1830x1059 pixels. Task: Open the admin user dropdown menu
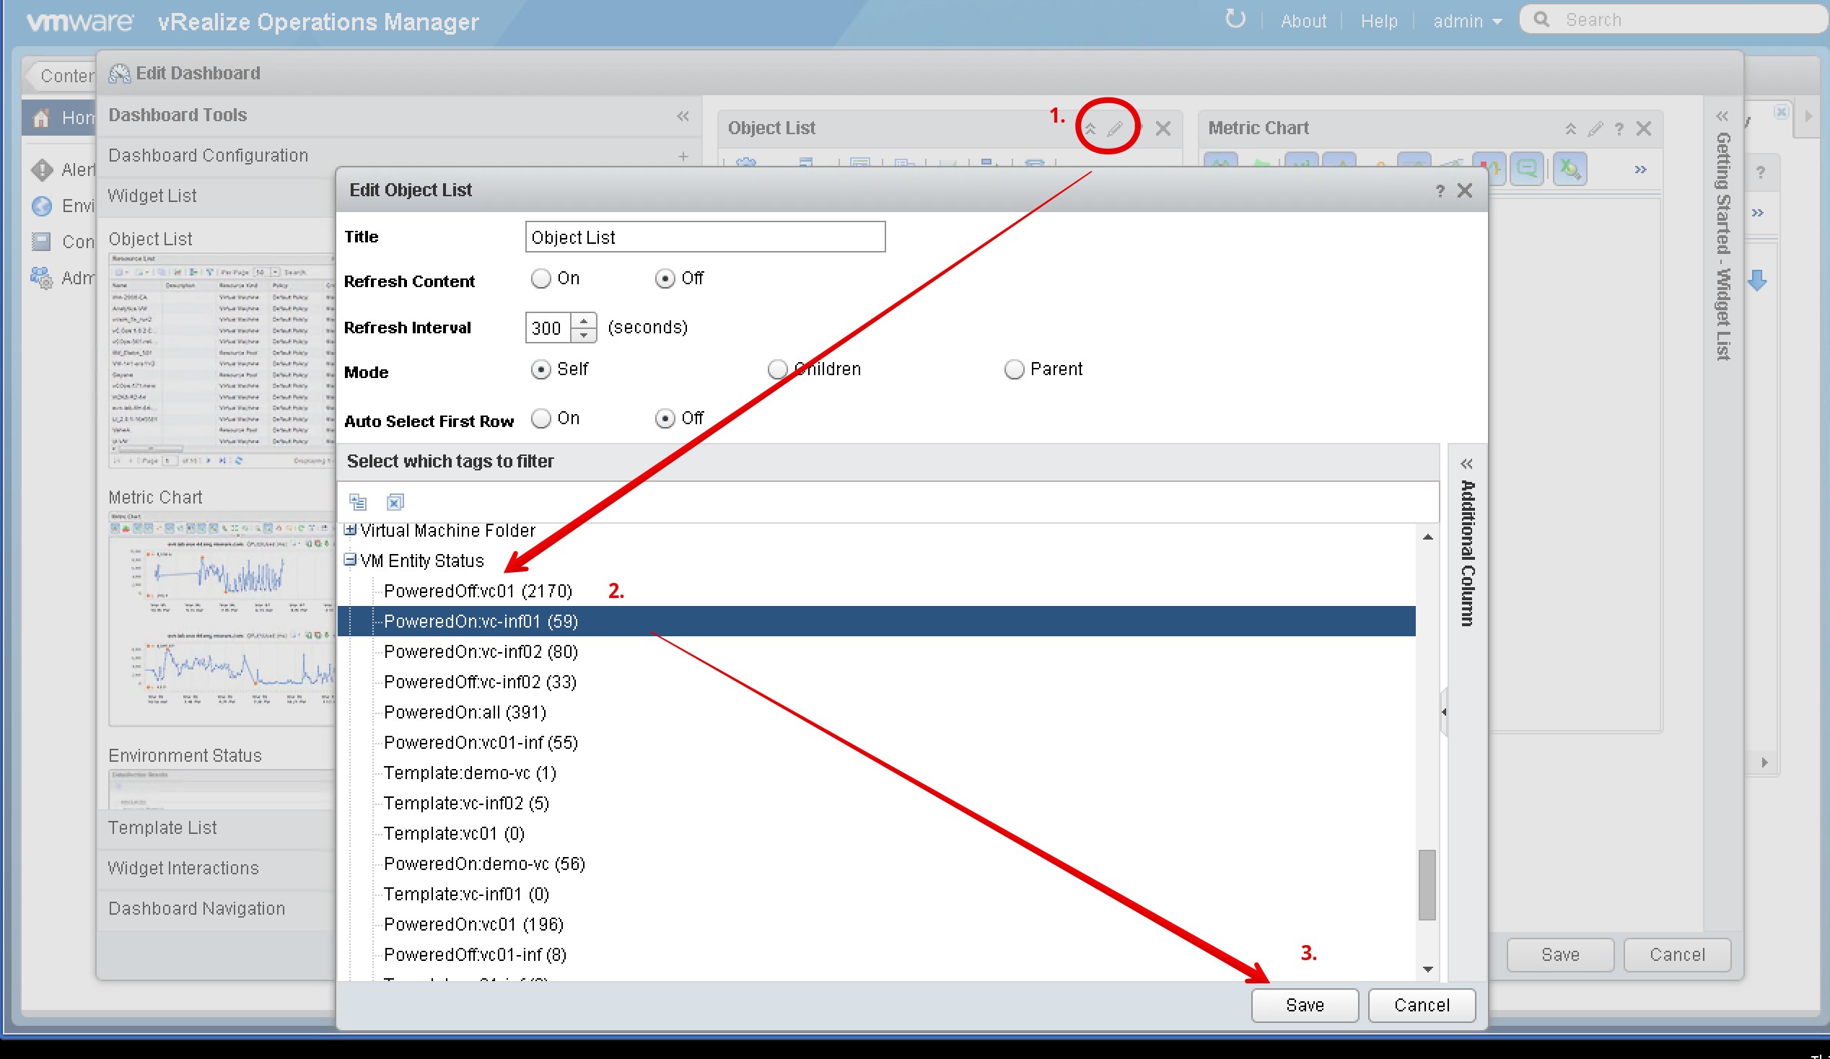coord(1467,21)
